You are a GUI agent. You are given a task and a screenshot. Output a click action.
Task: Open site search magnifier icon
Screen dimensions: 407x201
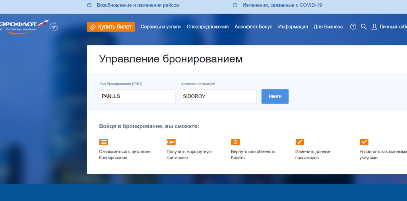click(x=364, y=27)
